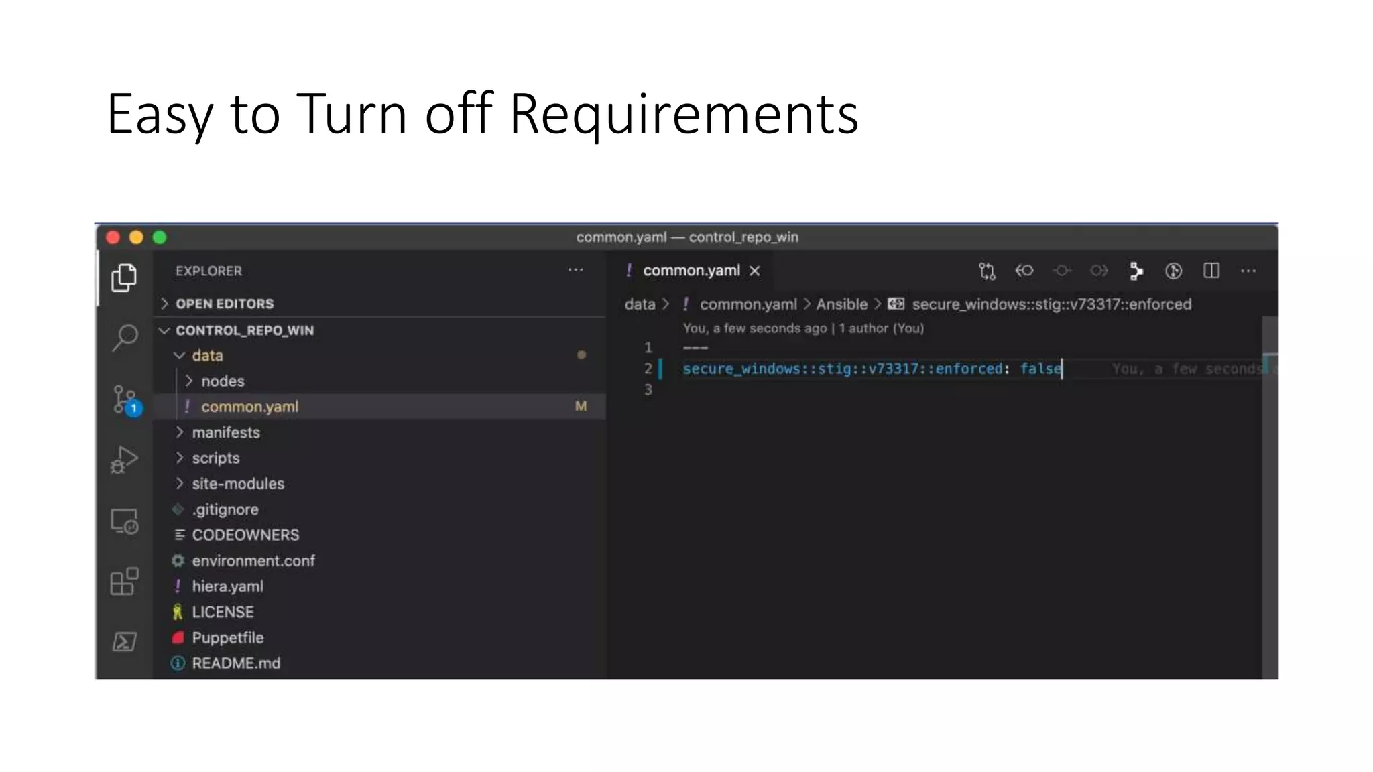Go to next revision arrow icon

1098,271
